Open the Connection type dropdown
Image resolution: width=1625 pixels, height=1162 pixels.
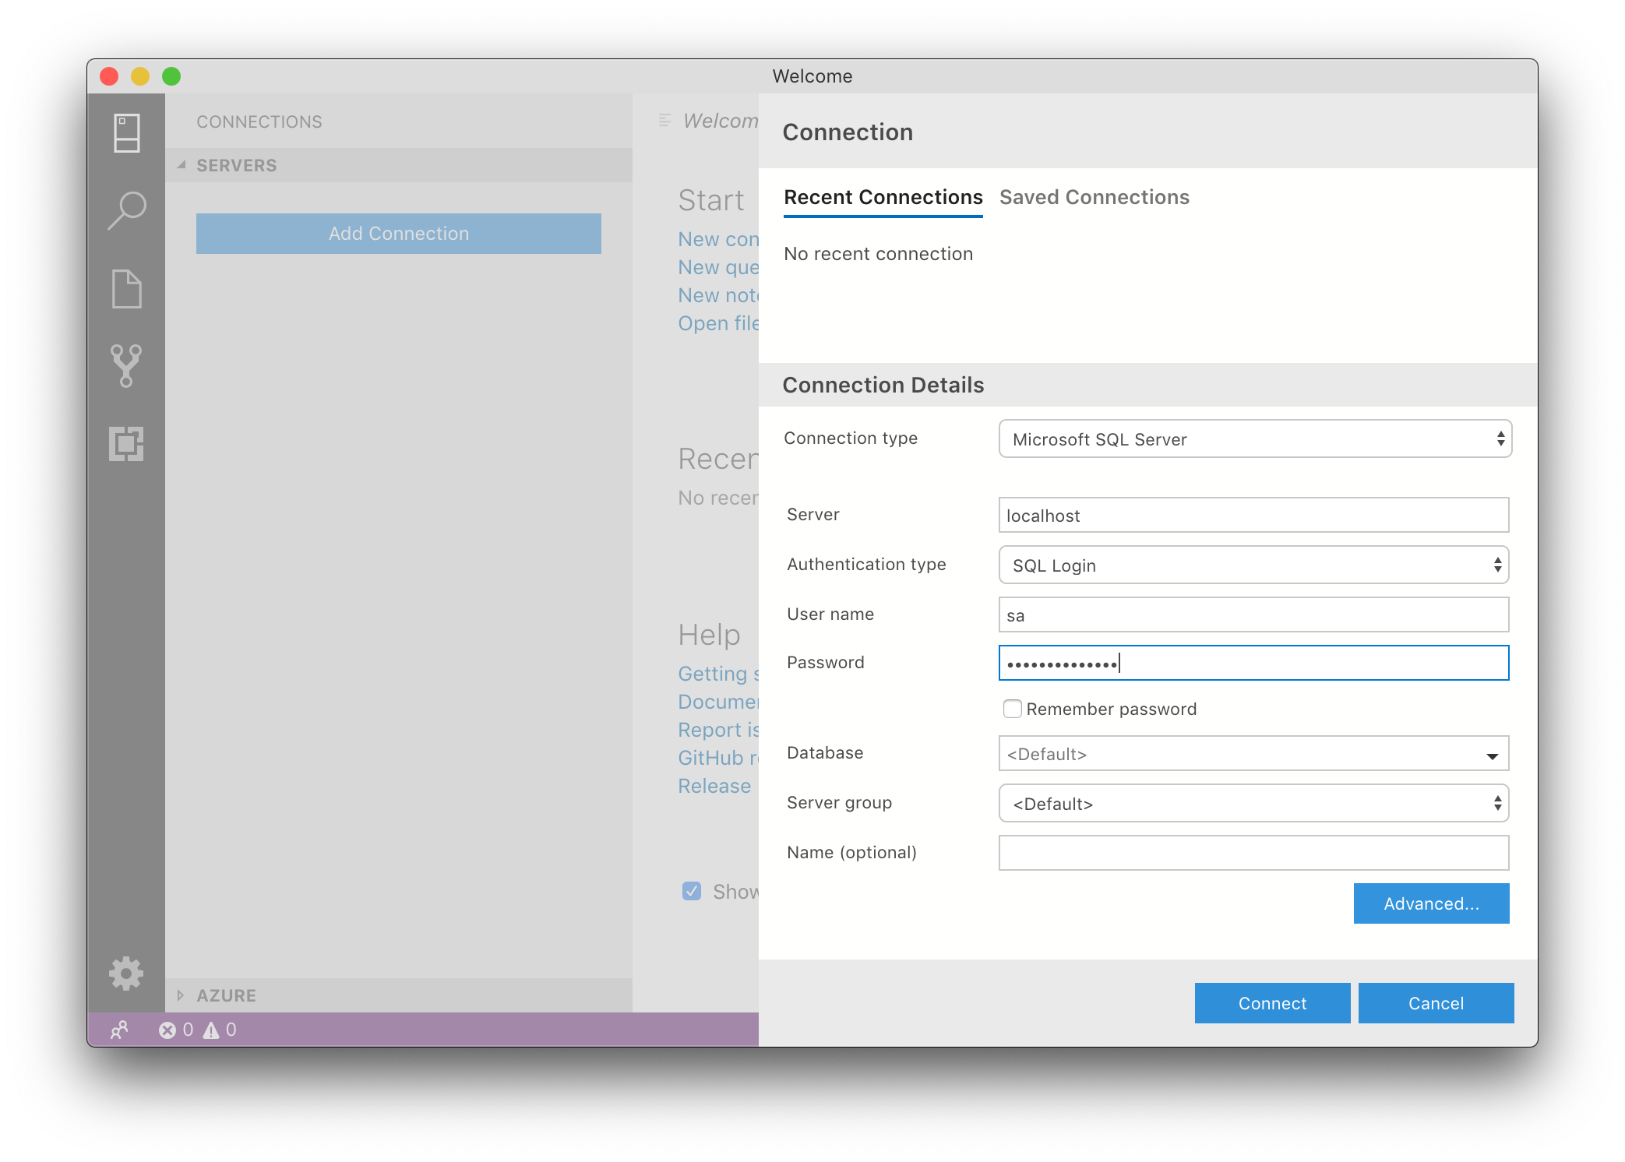point(1254,439)
